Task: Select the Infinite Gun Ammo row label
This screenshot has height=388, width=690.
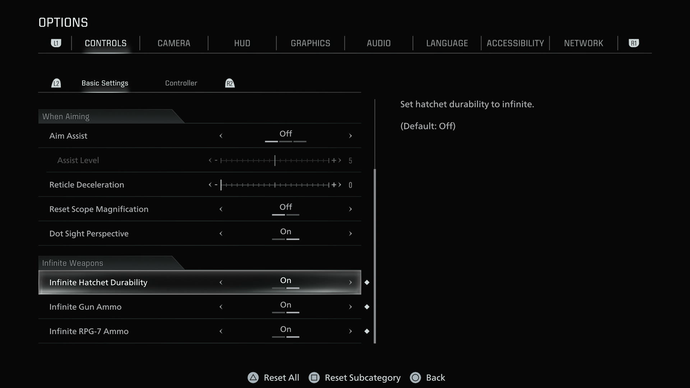Action: click(x=85, y=307)
